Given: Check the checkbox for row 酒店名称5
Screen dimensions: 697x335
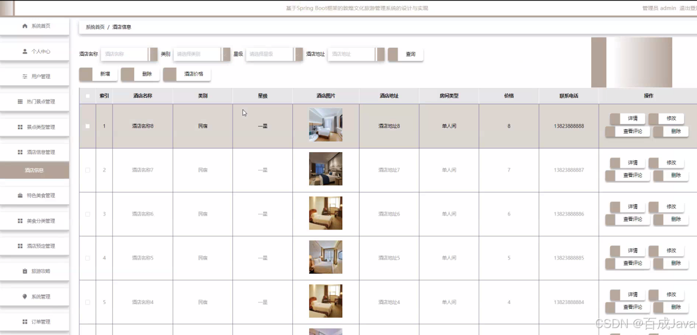Looking at the screenshot, I should 87,258.
